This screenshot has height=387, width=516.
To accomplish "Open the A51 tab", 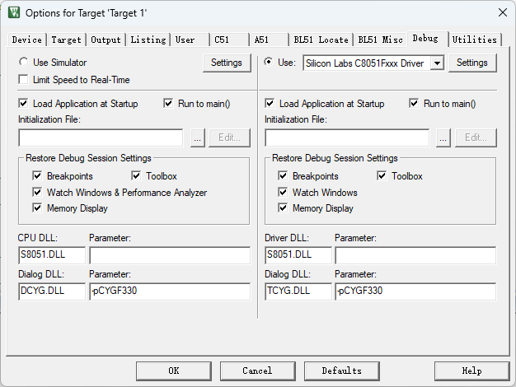I will (270, 40).
